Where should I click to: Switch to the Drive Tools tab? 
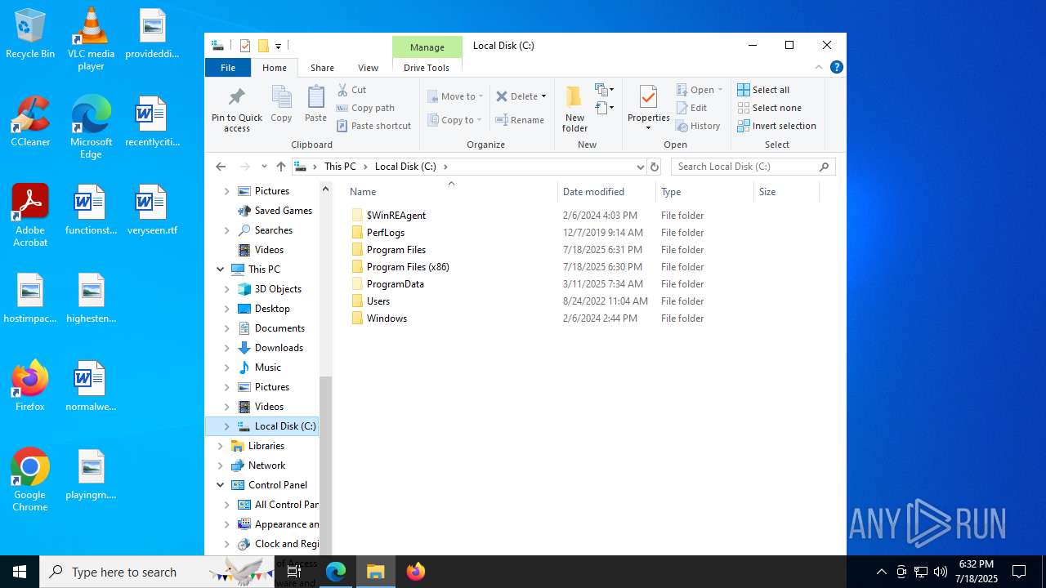click(427, 68)
